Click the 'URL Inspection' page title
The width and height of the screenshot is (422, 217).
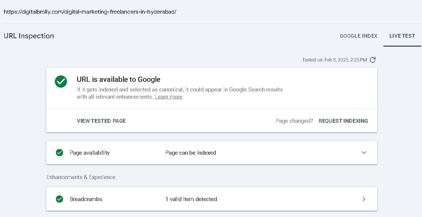tap(29, 36)
